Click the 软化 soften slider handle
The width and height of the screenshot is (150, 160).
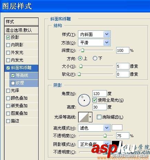[79, 74]
